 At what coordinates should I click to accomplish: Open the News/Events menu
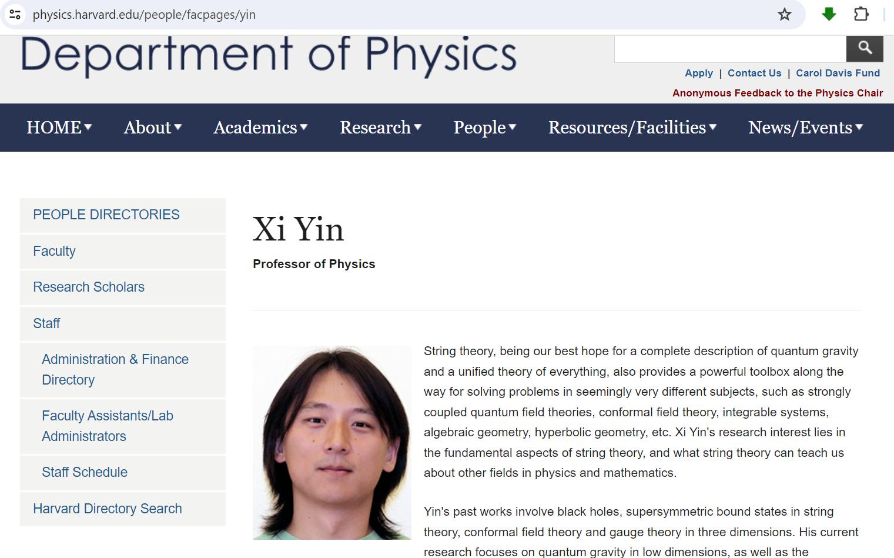click(805, 128)
